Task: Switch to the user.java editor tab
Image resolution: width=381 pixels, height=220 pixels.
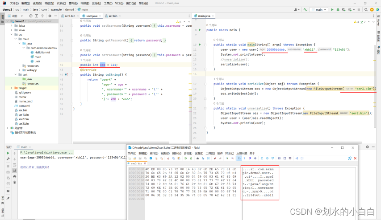Action: point(92,16)
